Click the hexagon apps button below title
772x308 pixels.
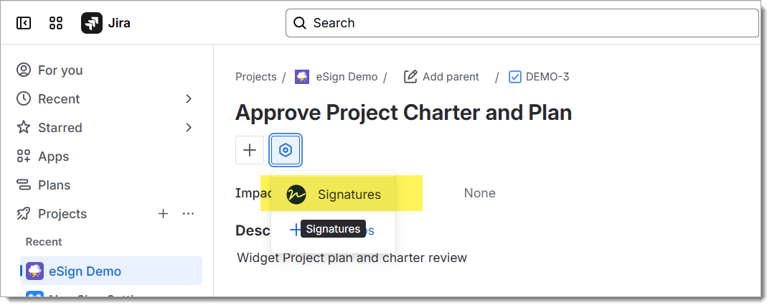286,150
